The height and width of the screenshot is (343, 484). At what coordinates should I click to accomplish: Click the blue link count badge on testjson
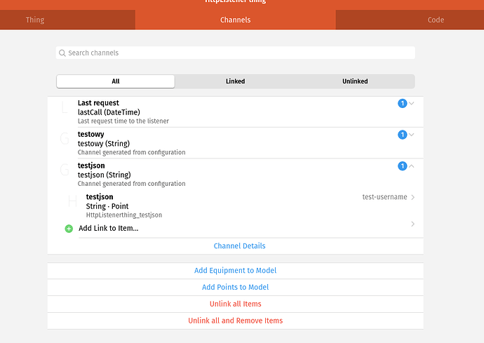[x=402, y=166]
